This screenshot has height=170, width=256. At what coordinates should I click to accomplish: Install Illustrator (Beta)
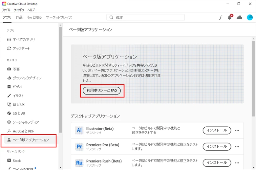click(x=217, y=130)
